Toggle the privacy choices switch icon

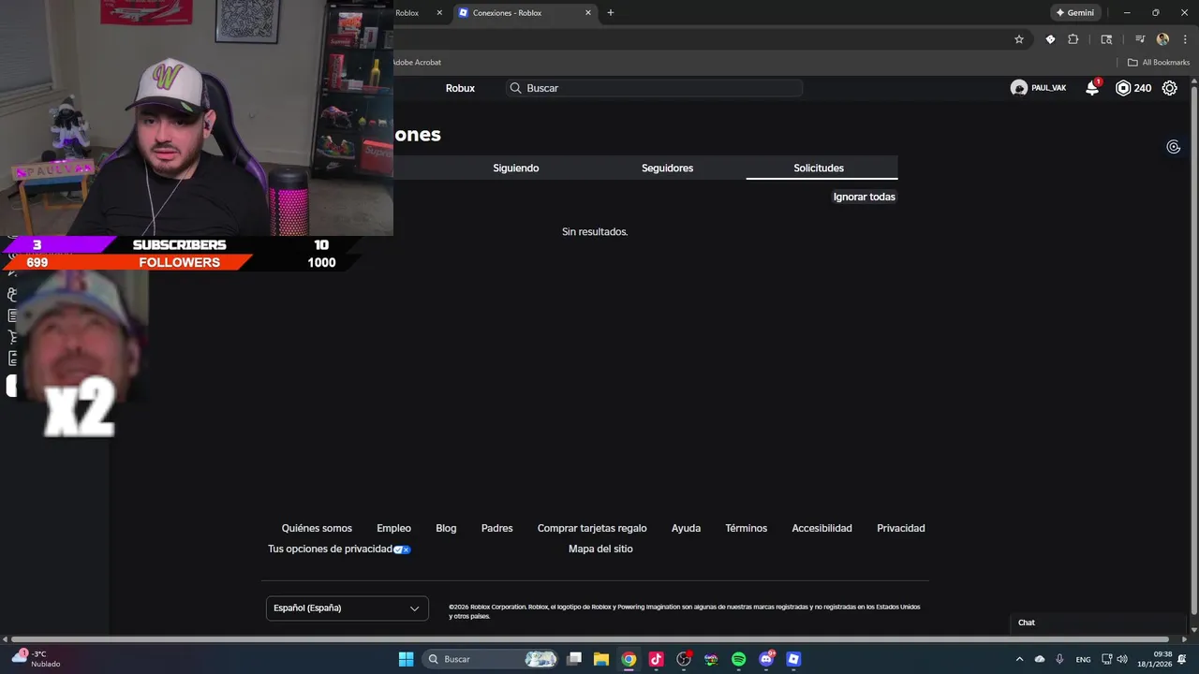[x=402, y=549]
